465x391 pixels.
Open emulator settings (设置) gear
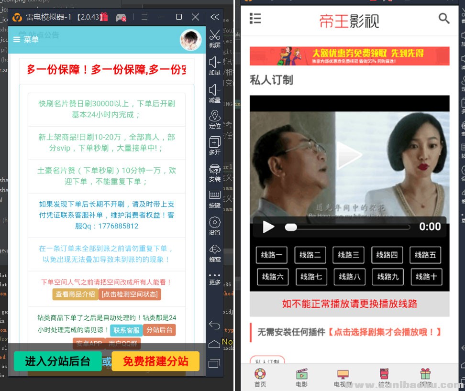215,223
